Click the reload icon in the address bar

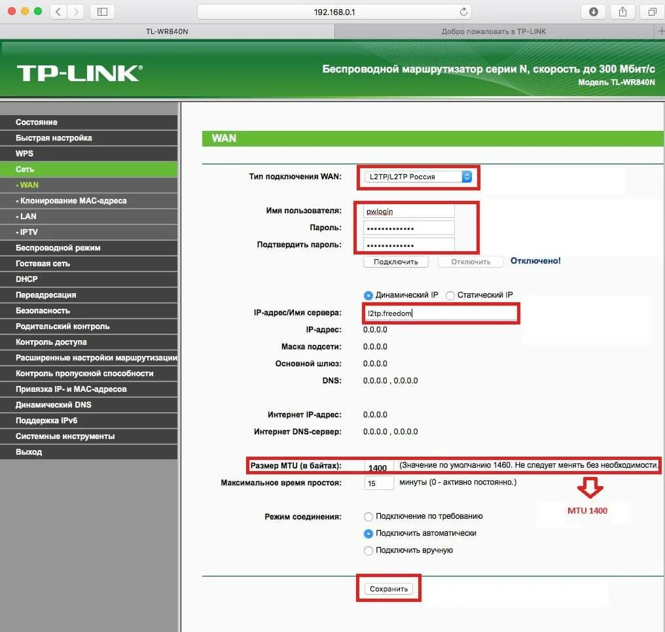463,11
